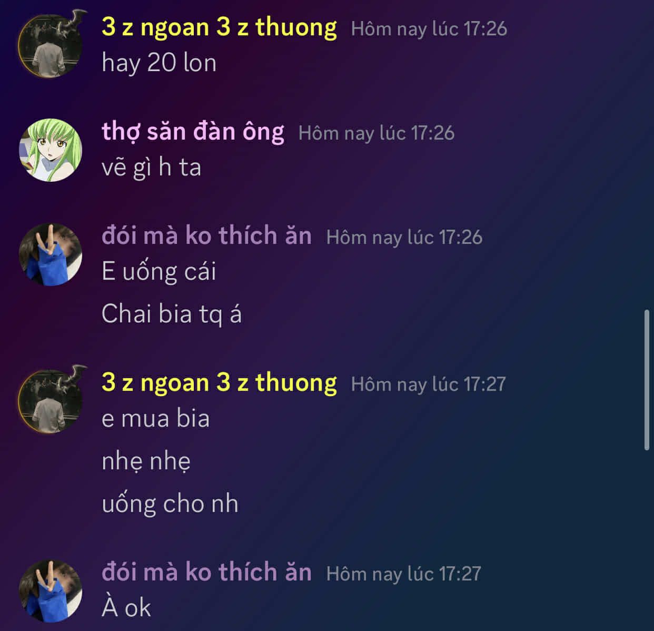Viewport: 654px width, 631px height.
Task: Click the green-haired anime avatar
Action: (51, 150)
